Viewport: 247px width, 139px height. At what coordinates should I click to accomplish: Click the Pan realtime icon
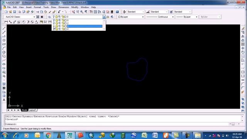tap(73, 12)
